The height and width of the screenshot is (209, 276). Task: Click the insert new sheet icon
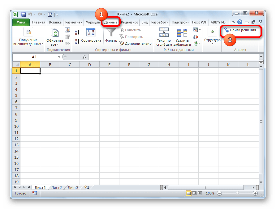click(x=87, y=187)
